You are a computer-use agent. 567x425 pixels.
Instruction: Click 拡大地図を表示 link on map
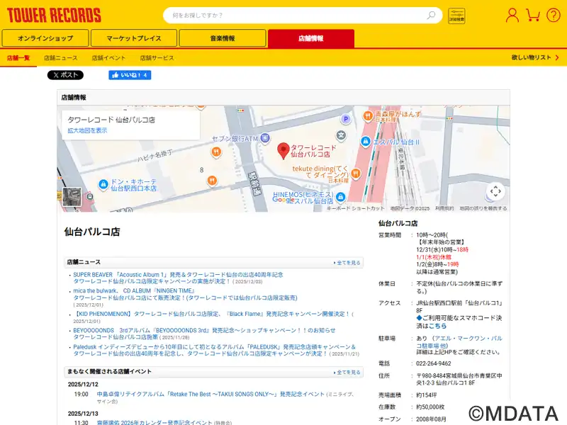(87, 130)
